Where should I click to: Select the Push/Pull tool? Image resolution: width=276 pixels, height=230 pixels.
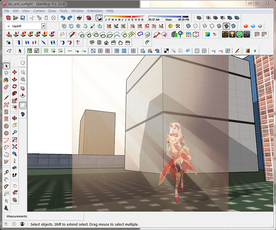pos(15,79)
